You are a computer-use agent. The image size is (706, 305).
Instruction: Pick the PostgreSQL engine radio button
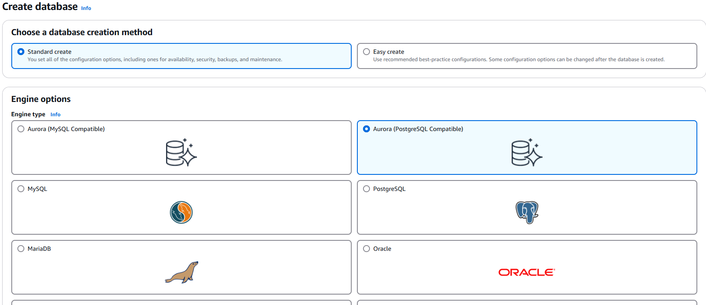pos(366,189)
